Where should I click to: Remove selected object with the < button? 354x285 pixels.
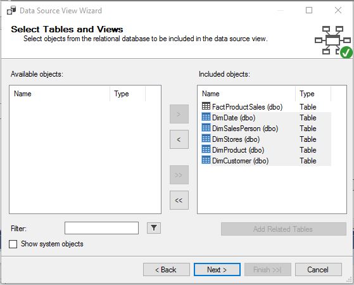[x=179, y=139]
